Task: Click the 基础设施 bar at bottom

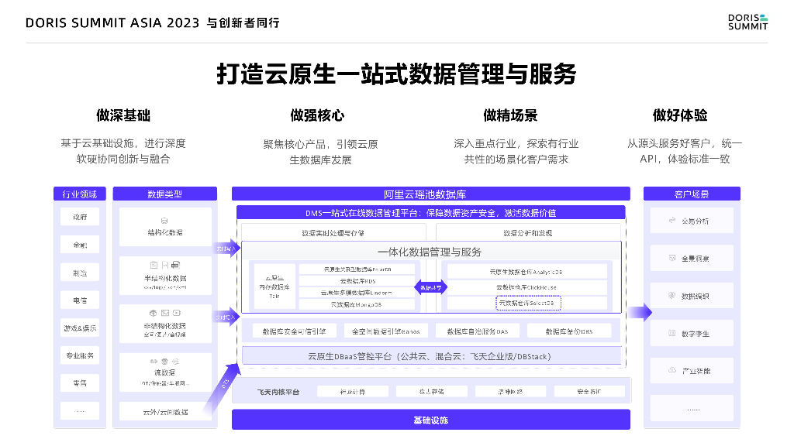Action: click(x=431, y=420)
